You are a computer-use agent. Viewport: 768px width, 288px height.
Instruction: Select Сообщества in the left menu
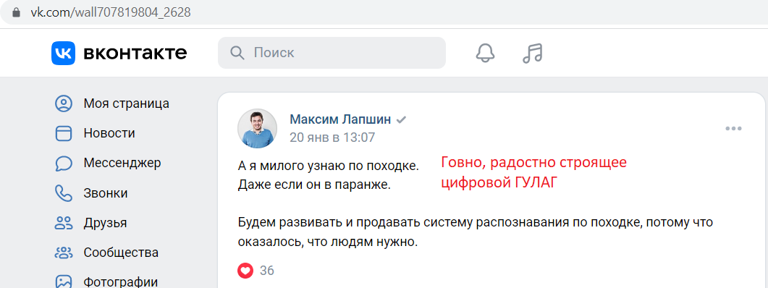click(121, 253)
